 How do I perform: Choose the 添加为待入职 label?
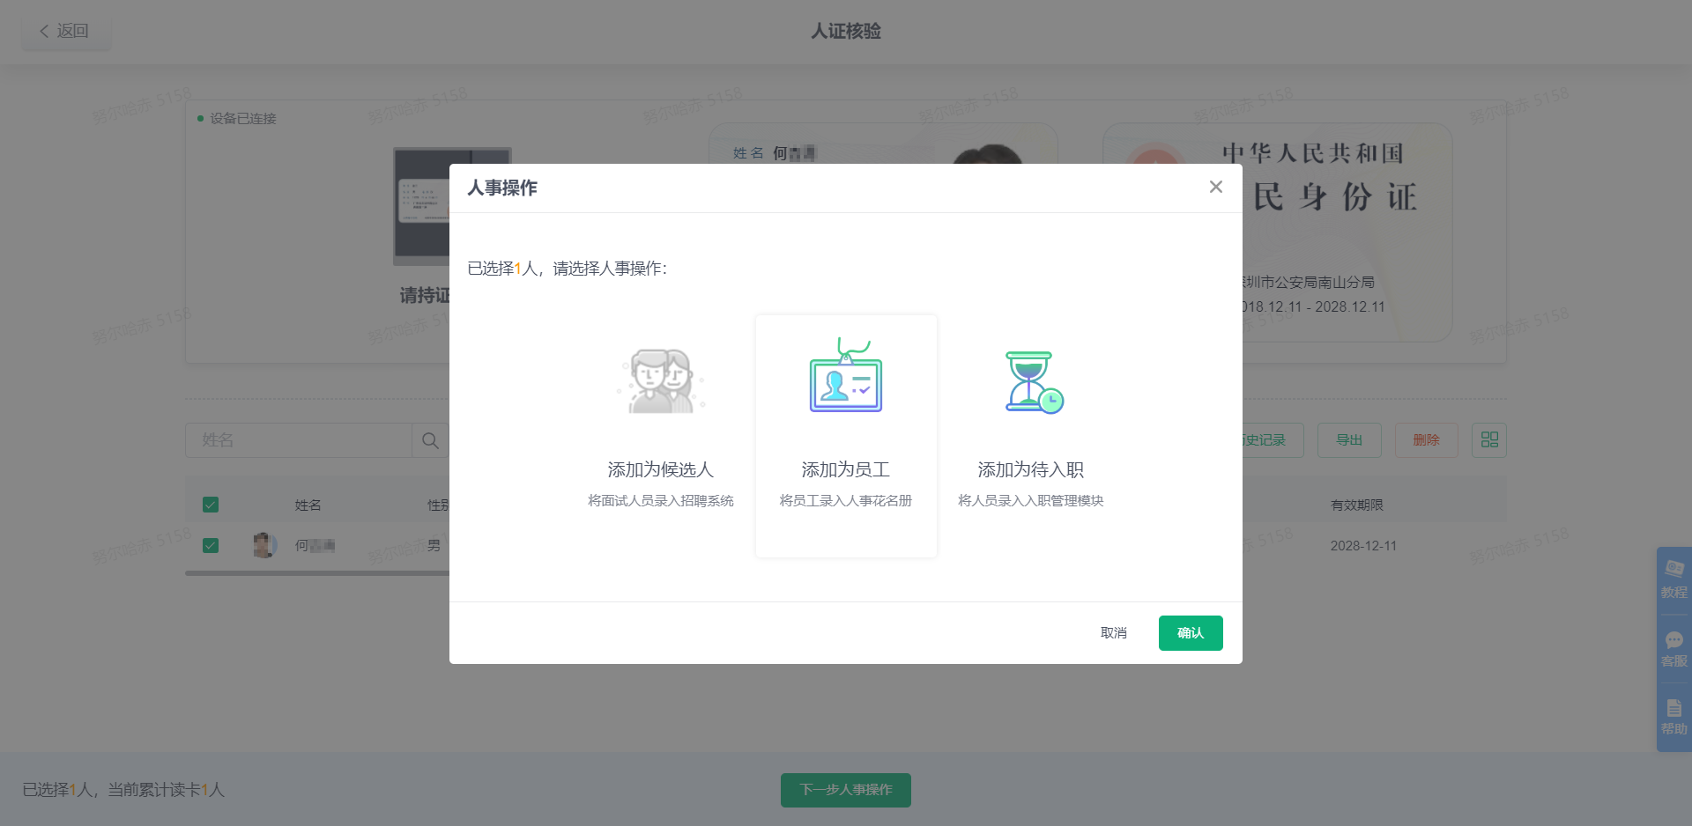pos(1031,469)
